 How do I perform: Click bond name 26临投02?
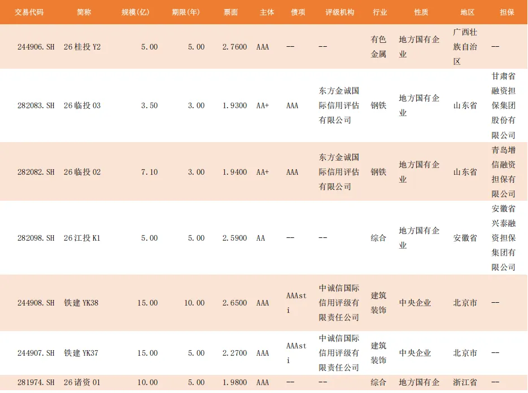tap(82, 172)
